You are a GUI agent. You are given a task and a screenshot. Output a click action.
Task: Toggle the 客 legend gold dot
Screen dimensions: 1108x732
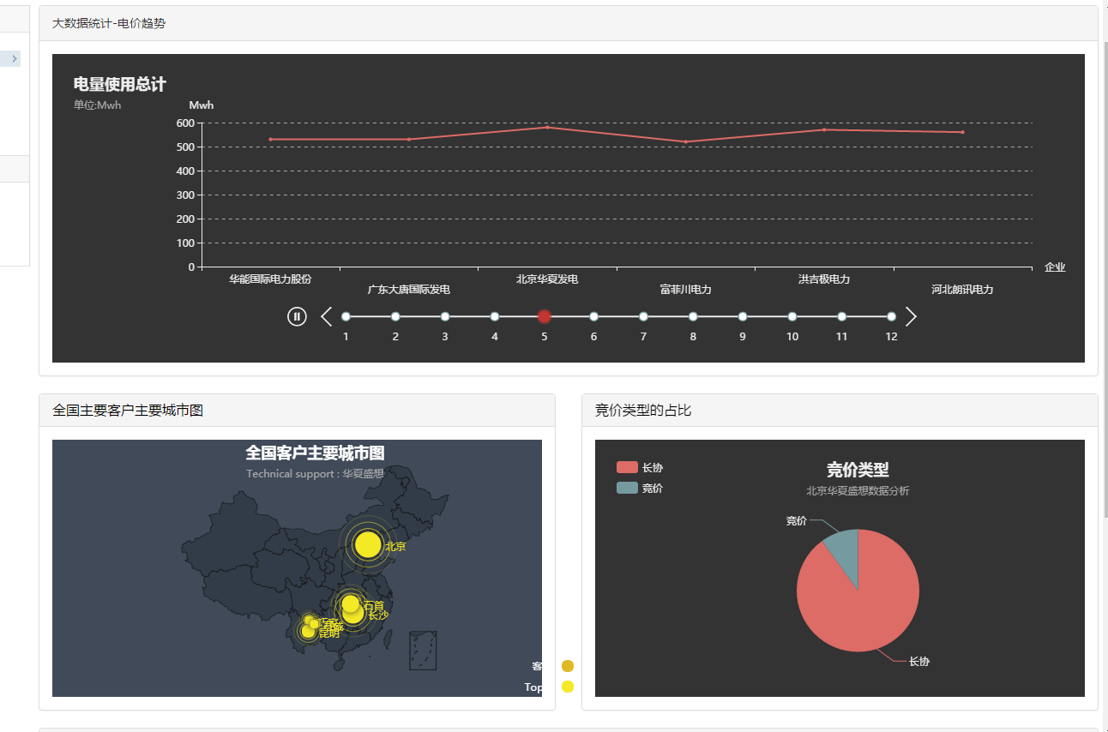[567, 666]
